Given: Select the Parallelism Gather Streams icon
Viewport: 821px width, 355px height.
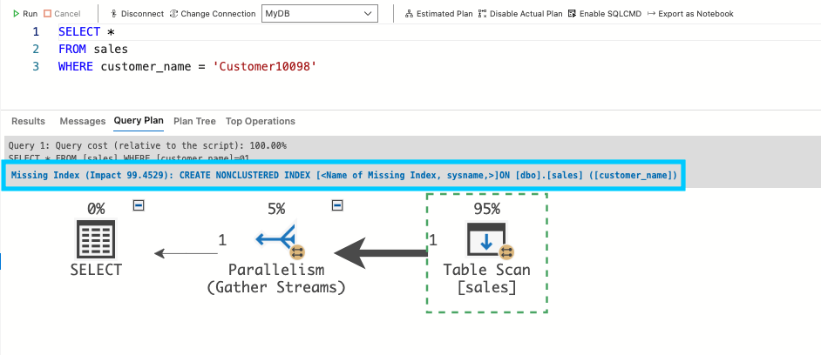Looking at the screenshot, I should coord(275,238).
